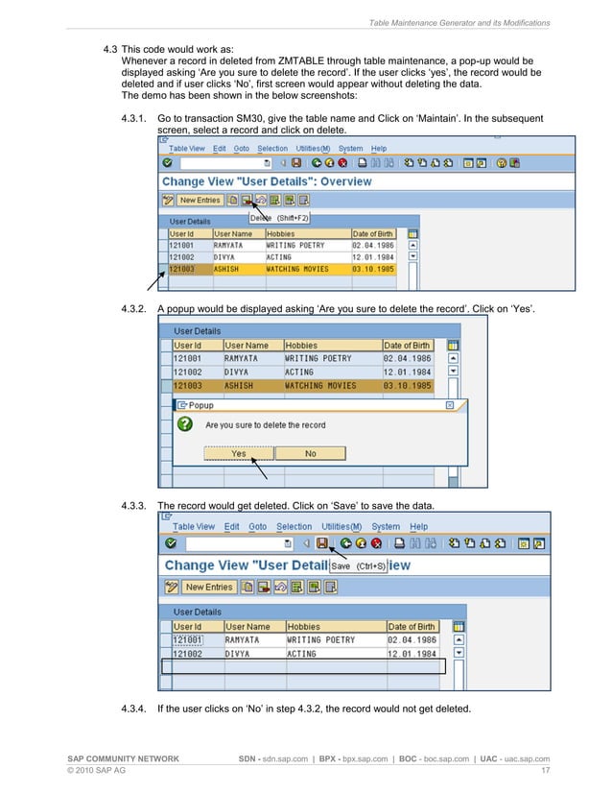Click Copy As icon beside New Entries, step 4.3.1
This screenshot has width=612, height=793.
[x=232, y=201]
